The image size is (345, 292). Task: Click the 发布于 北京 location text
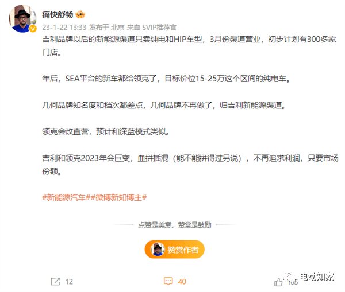pyautogui.click(x=107, y=28)
